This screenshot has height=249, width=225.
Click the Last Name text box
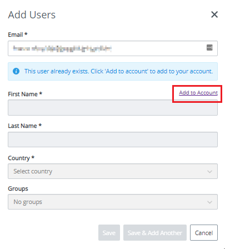(113, 140)
